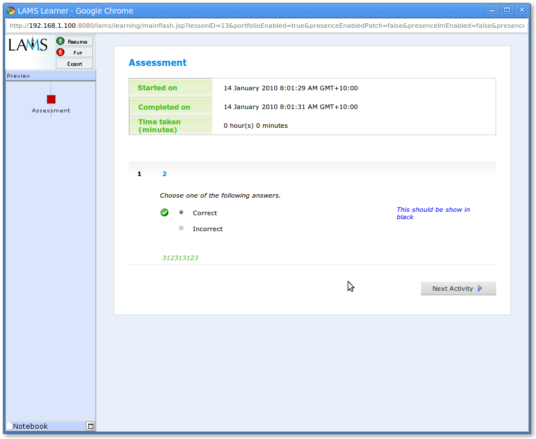This screenshot has width=536, height=439.
Task: Go to question page 2
Action: (x=164, y=174)
